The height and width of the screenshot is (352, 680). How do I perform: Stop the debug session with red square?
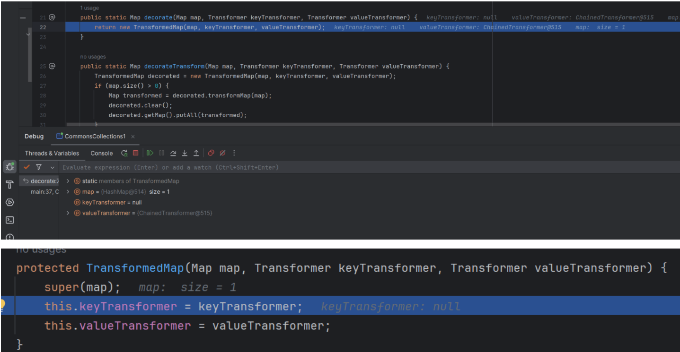point(136,153)
